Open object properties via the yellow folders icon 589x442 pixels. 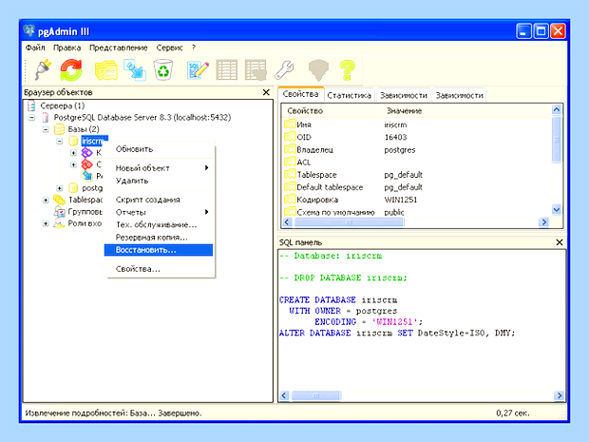[106, 70]
